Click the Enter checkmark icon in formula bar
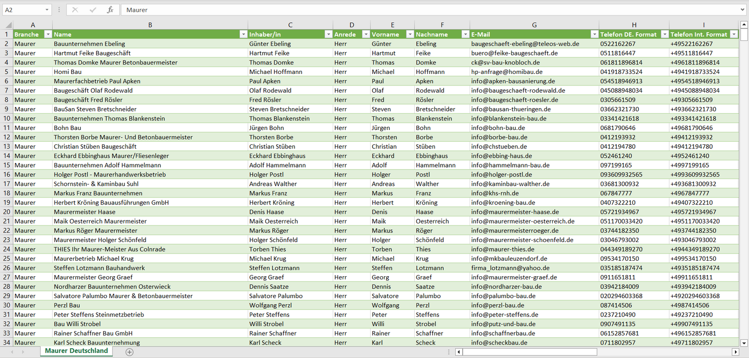 93,10
